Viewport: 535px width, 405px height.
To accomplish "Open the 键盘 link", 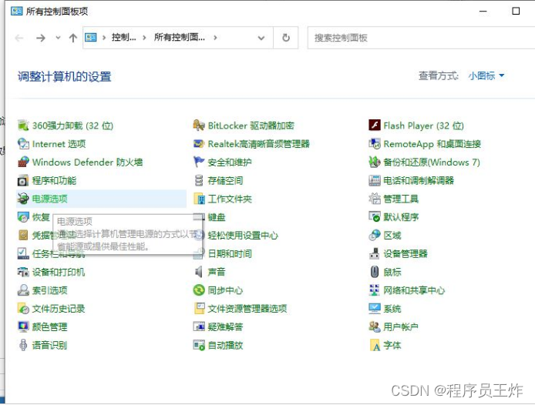I will pyautogui.click(x=217, y=217).
